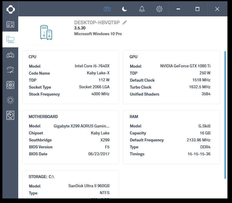The width and height of the screenshot is (232, 203).
Task: Open the speedometer benchmark sidebar icon
Action: [10, 70]
